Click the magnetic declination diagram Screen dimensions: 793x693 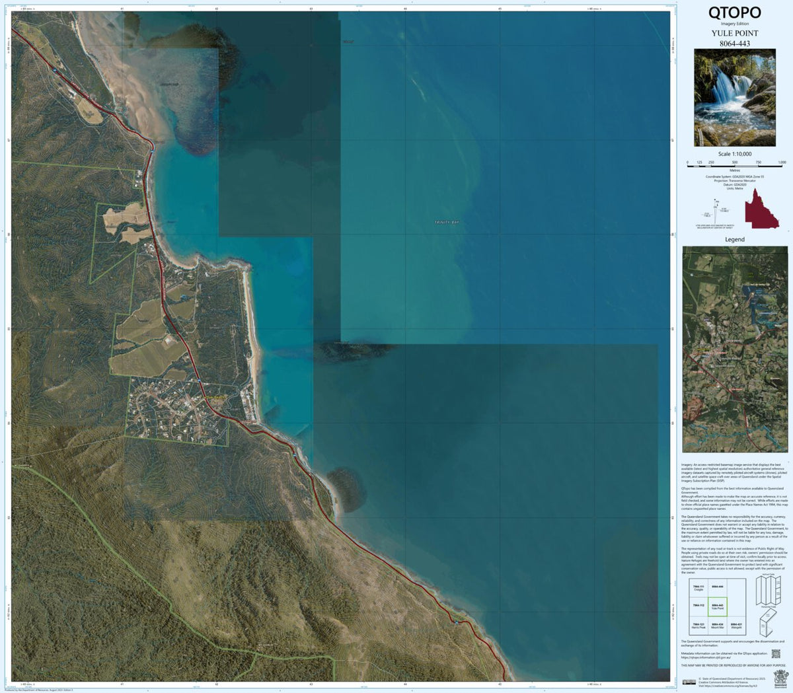pos(716,211)
